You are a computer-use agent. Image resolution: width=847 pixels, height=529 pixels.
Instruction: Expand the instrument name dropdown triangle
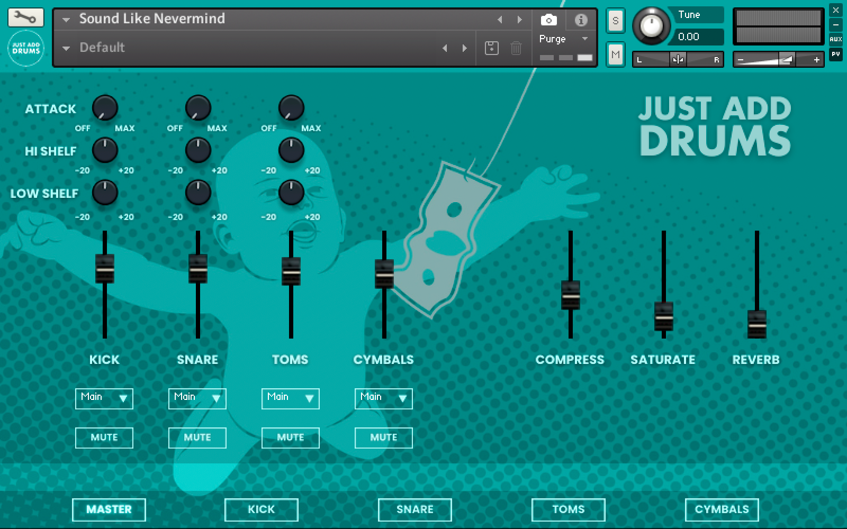[x=66, y=20]
